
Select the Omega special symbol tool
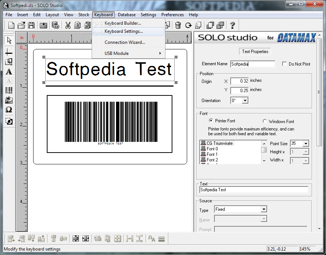[x=9, y=109]
